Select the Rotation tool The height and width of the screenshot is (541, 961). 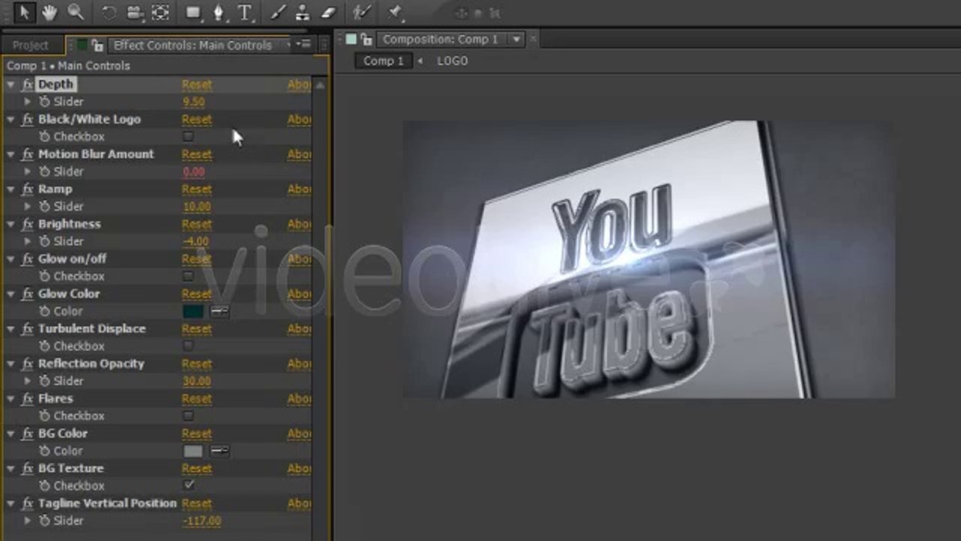(x=109, y=13)
